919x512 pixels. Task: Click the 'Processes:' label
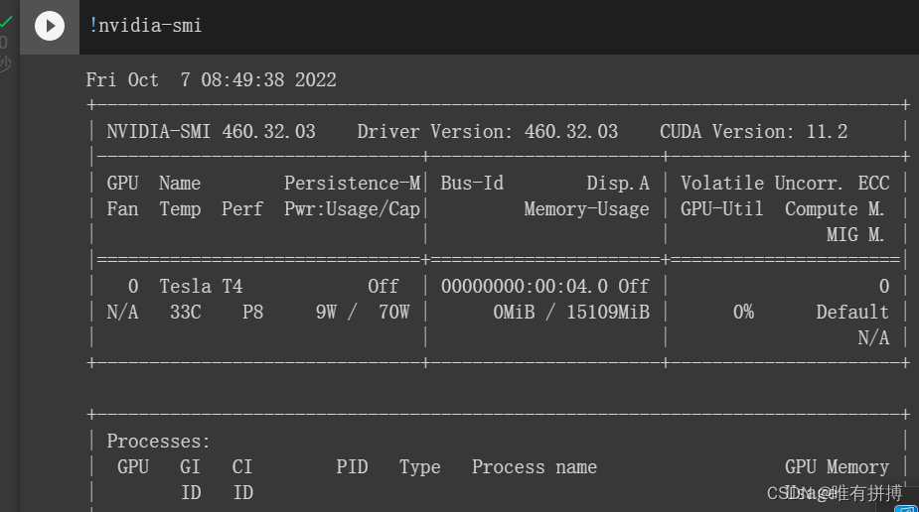(x=158, y=442)
